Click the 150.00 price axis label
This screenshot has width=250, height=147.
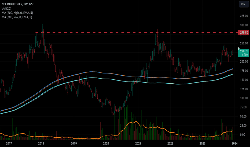click(x=244, y=80)
